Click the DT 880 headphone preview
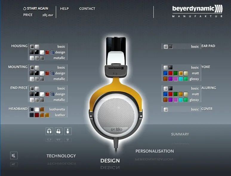 [116, 95]
